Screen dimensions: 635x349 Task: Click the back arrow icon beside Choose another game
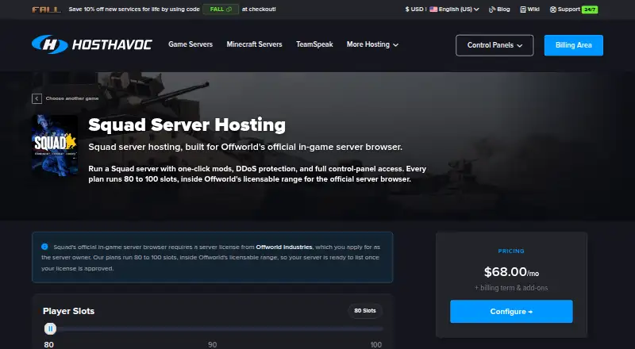[x=37, y=98]
